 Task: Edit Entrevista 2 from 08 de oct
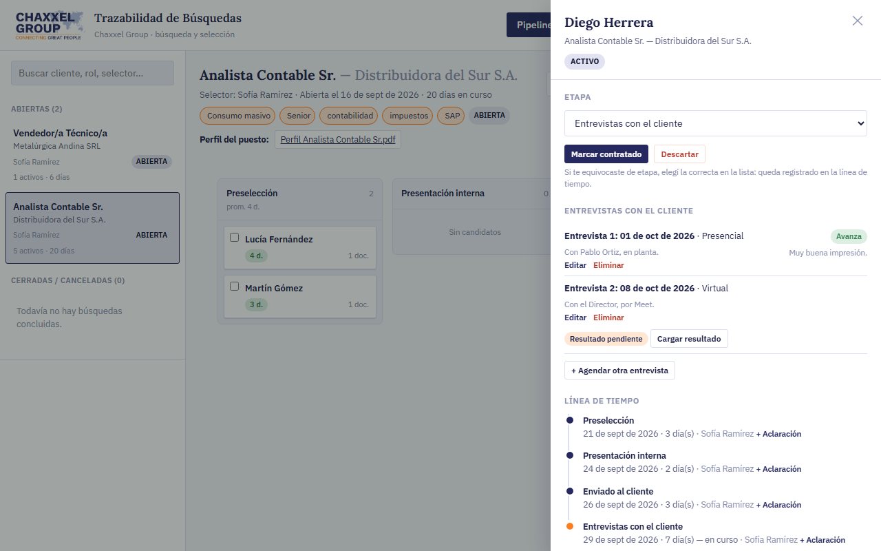pyautogui.click(x=575, y=318)
